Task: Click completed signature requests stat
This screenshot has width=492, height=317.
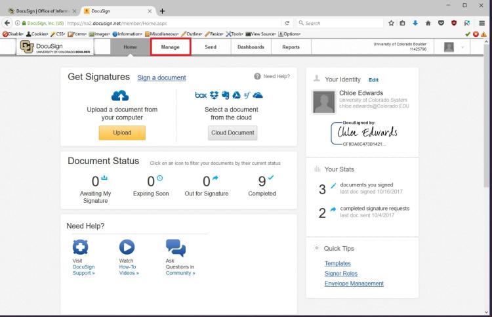Action: tap(364, 212)
